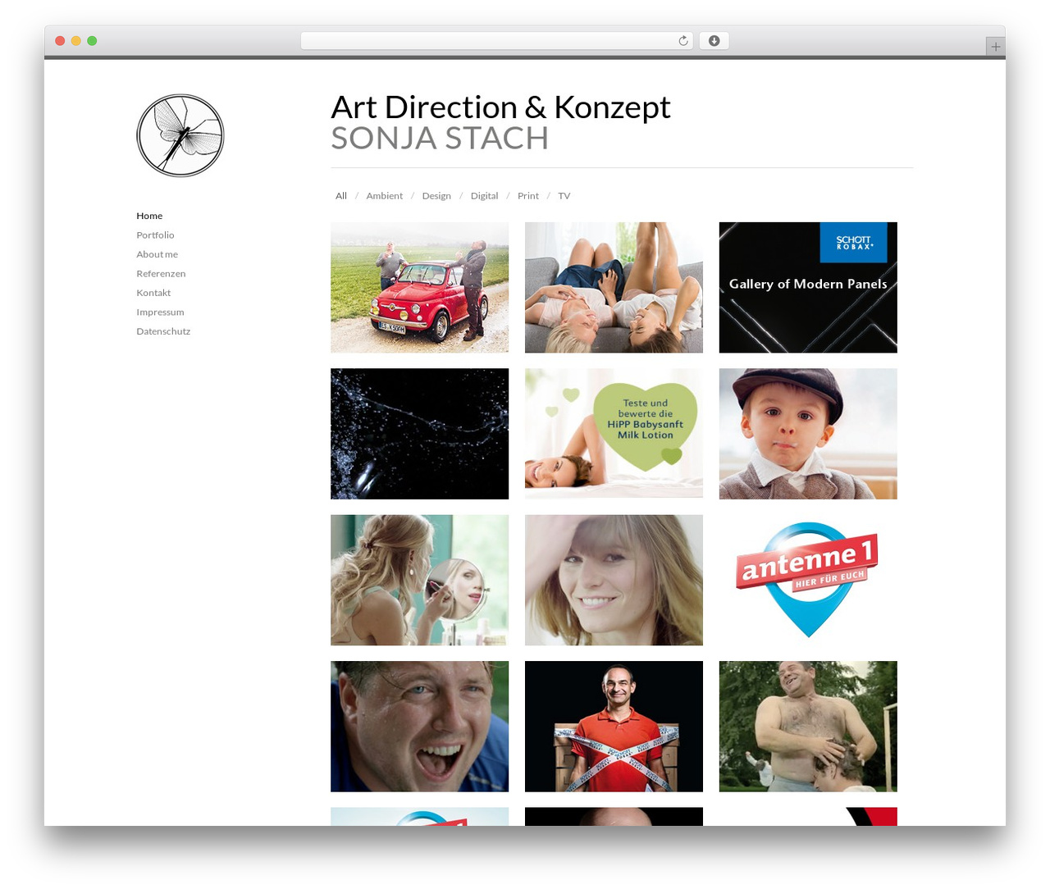Open the two women on sofa thumbnail
The width and height of the screenshot is (1050, 889).
[614, 288]
